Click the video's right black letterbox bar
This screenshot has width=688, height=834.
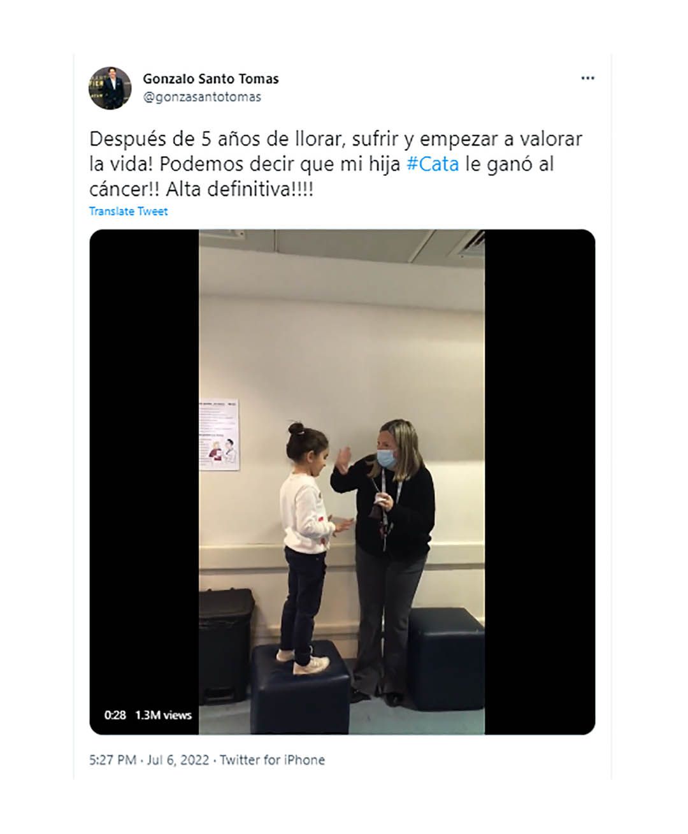pyautogui.click(x=540, y=482)
